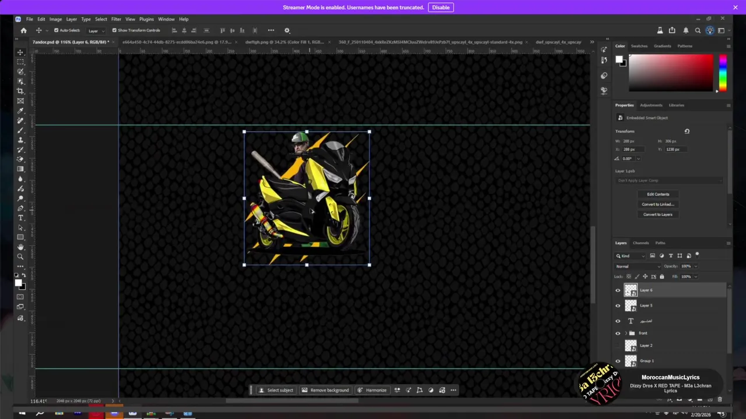The width and height of the screenshot is (746, 419).
Task: Toggle the layer filter on/off switch
Action: coord(697,255)
